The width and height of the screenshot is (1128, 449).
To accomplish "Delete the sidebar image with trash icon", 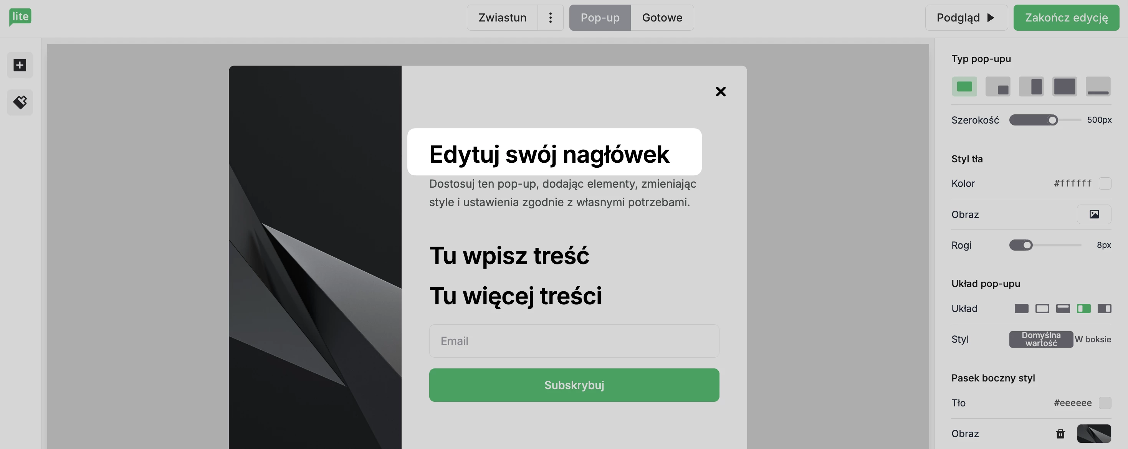I will coord(1060,434).
